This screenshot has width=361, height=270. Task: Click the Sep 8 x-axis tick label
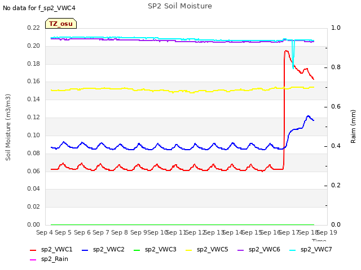120,232
